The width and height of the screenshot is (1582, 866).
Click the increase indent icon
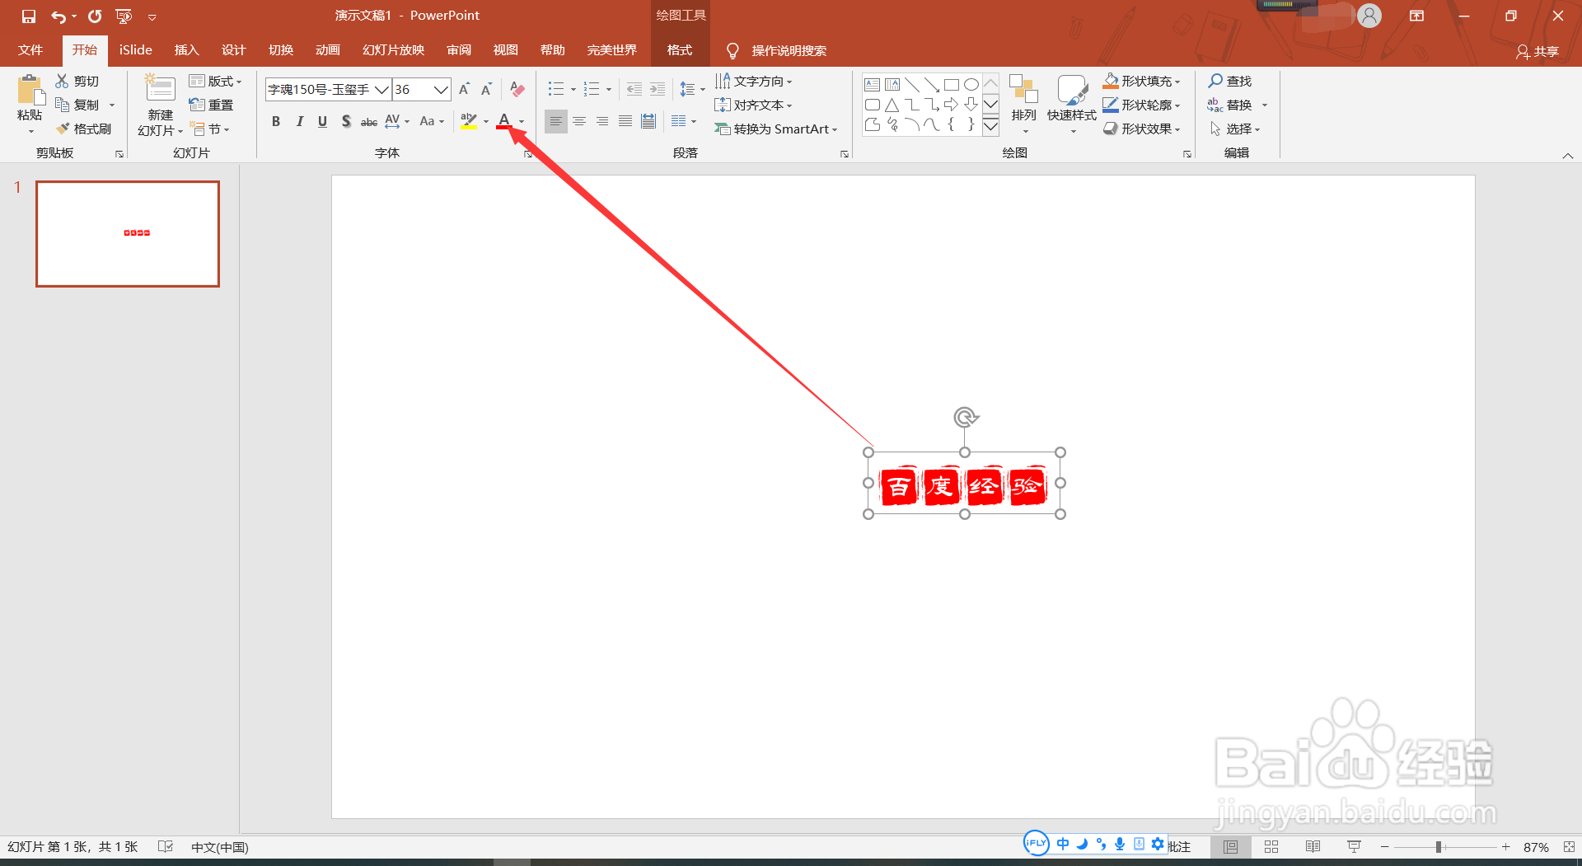click(x=657, y=89)
